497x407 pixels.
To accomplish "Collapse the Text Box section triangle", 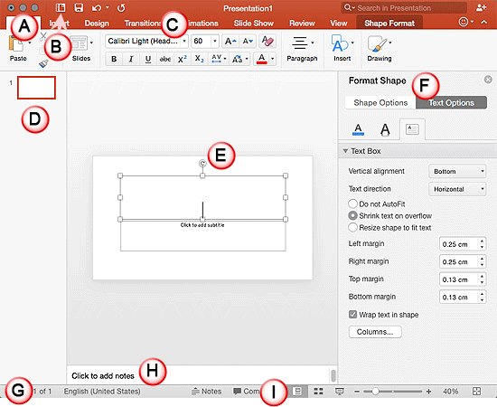I will [345, 151].
